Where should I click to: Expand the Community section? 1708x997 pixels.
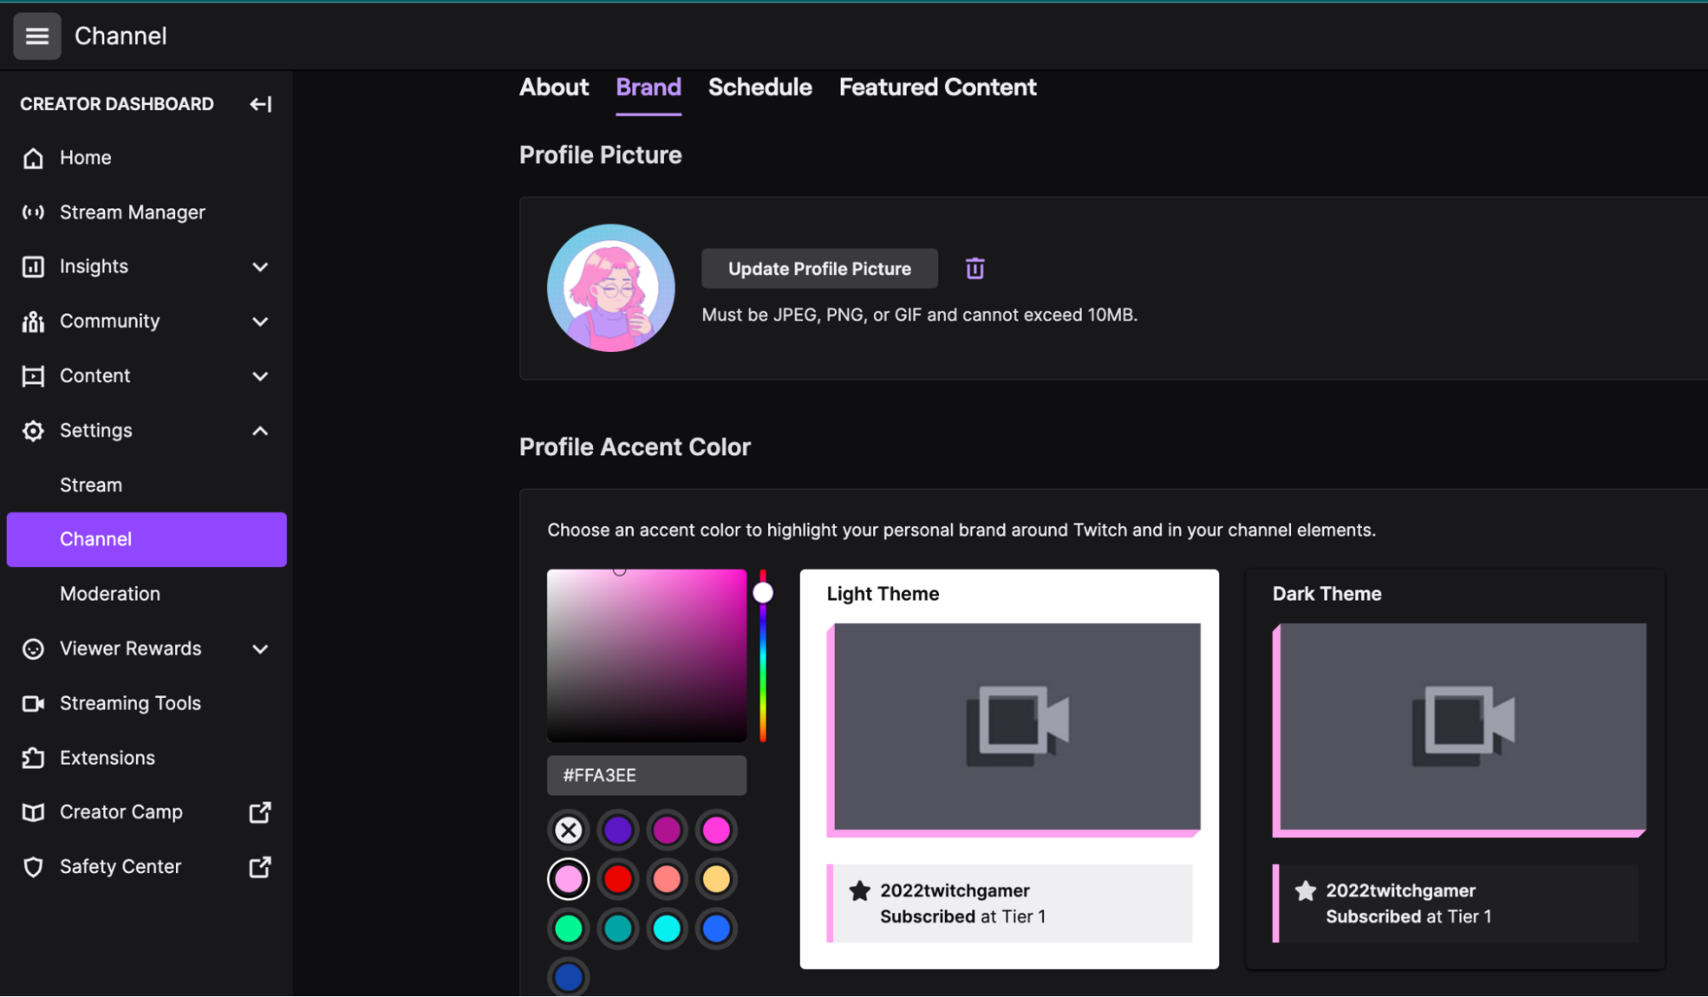[x=260, y=321]
